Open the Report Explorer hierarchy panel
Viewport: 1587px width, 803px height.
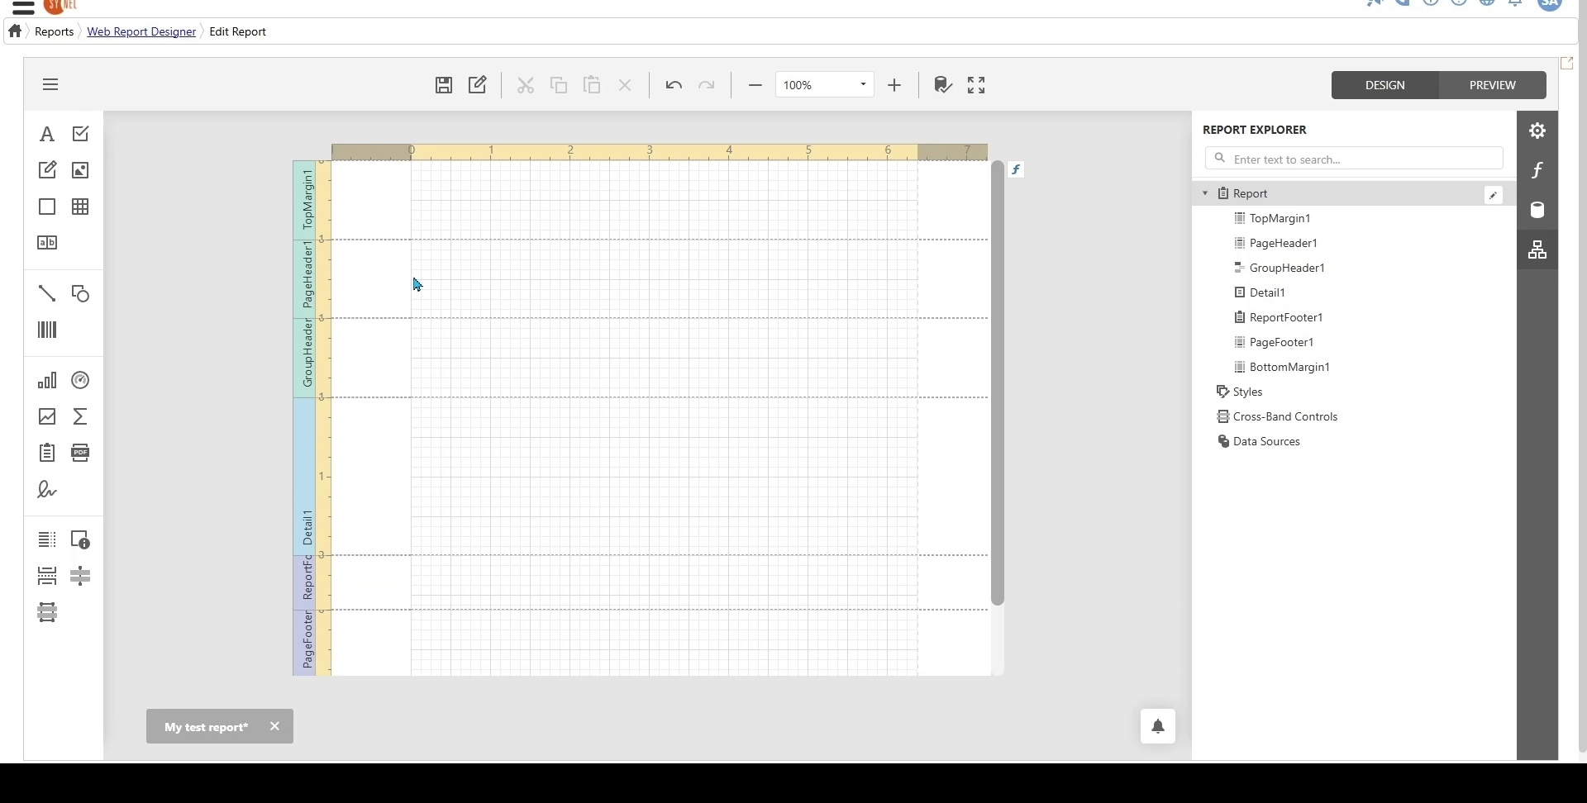(x=1537, y=249)
